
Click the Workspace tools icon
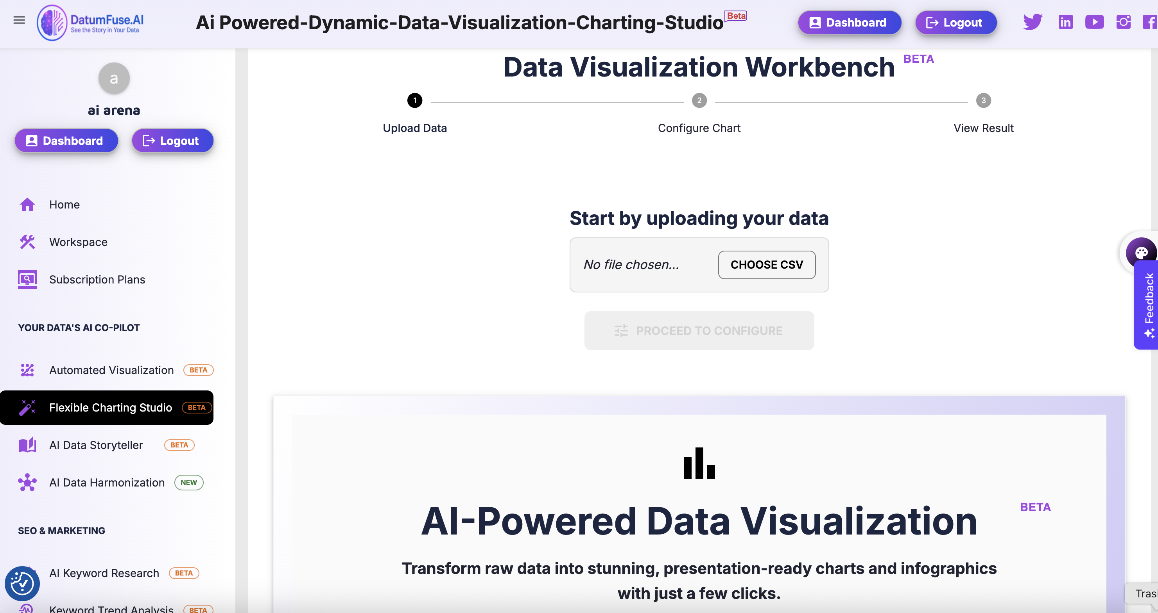(x=27, y=242)
